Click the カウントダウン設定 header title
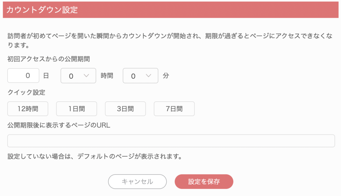 pos(42,10)
